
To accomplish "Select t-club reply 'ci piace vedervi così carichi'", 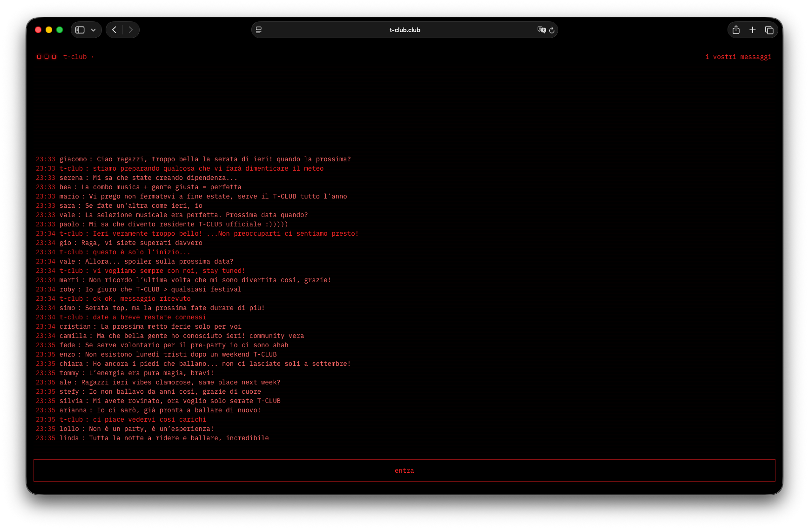I will [x=121, y=420].
